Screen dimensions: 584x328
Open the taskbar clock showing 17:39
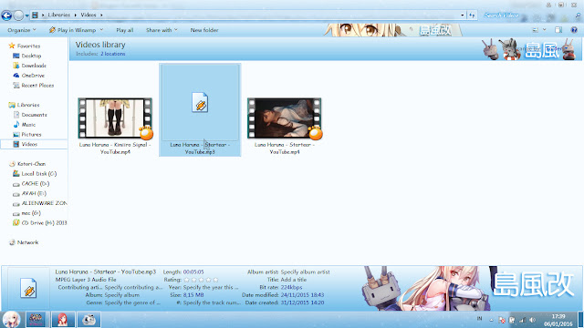(x=558, y=320)
